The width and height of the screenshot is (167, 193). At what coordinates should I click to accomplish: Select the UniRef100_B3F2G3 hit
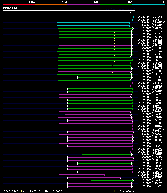pos(150,175)
